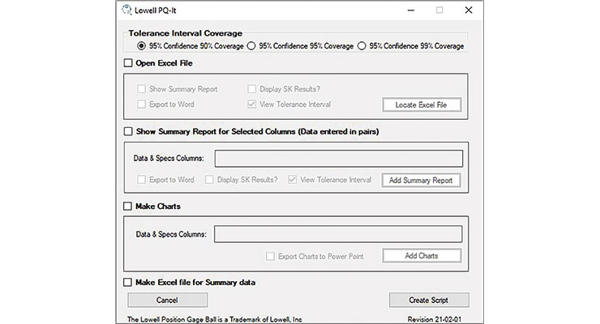Focus the summary Data & Specs Columns field
The width and height of the screenshot is (600, 324).
coord(339,158)
